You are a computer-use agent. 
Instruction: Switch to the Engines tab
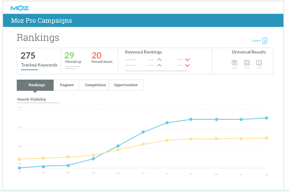pos(67,85)
